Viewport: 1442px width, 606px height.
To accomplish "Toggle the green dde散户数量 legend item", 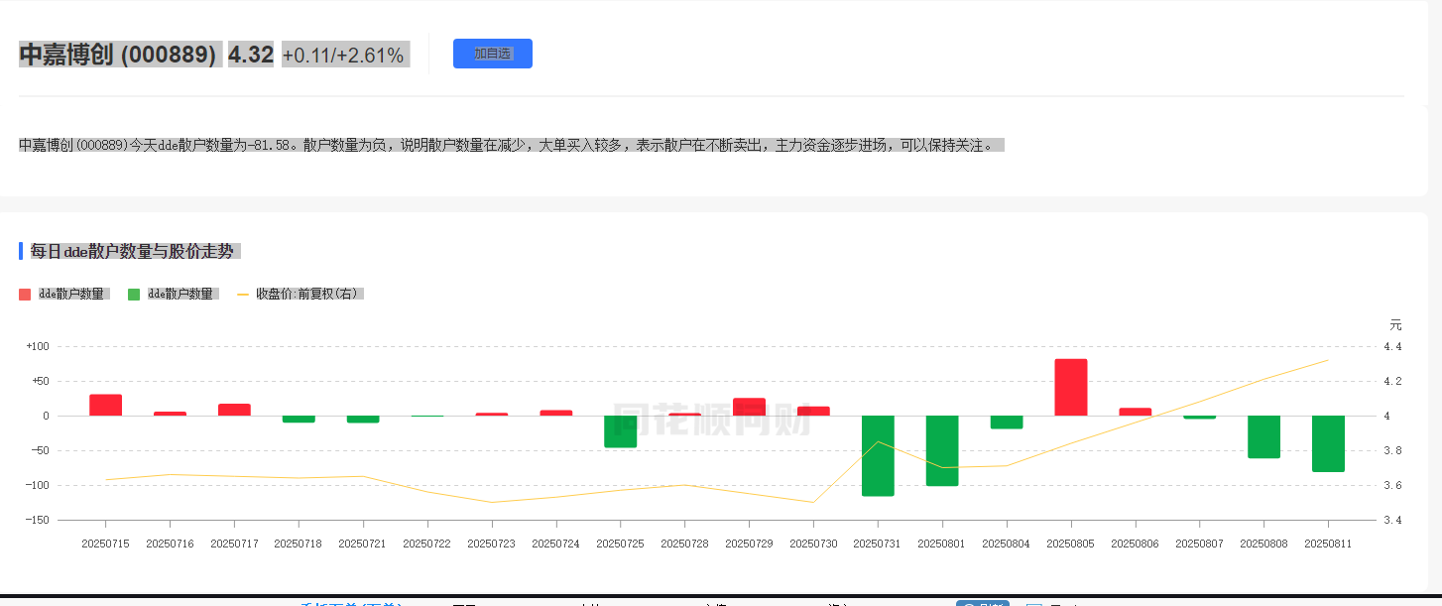I will (173, 294).
